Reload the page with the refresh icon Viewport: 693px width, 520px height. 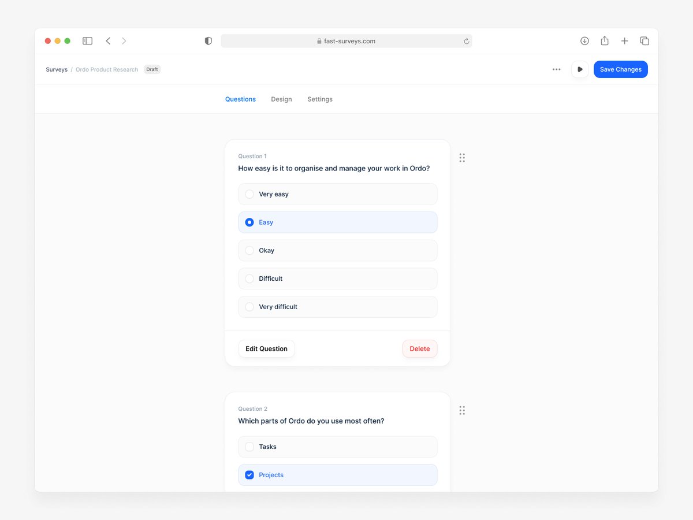(467, 41)
